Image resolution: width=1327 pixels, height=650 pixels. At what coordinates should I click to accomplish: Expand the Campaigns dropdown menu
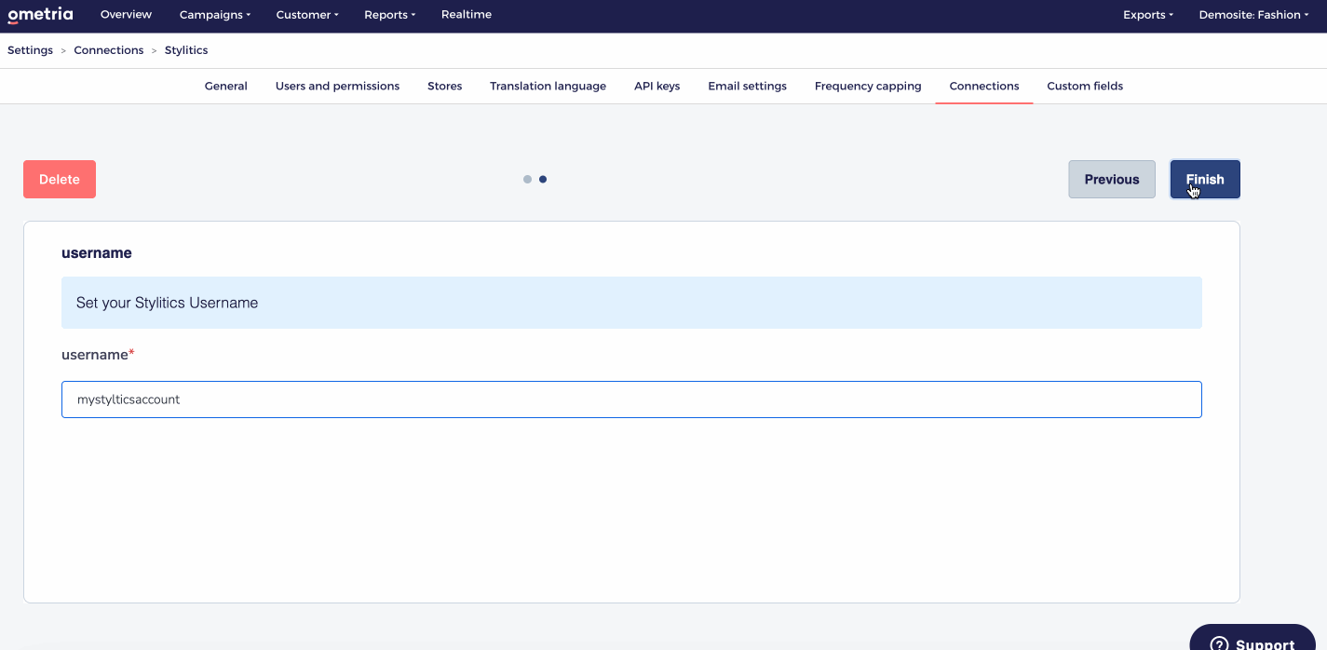point(215,15)
